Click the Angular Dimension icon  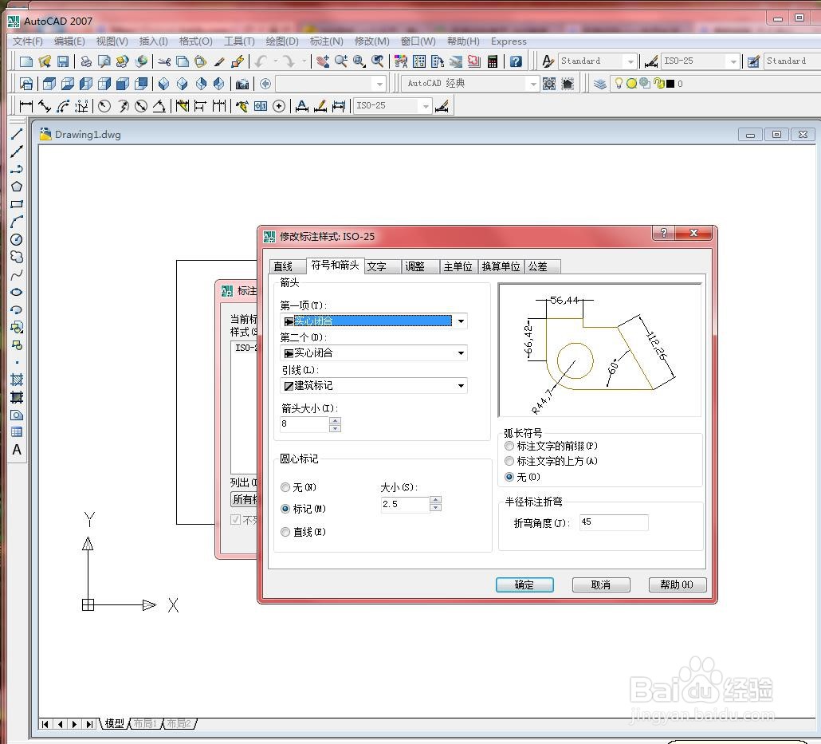(x=159, y=106)
